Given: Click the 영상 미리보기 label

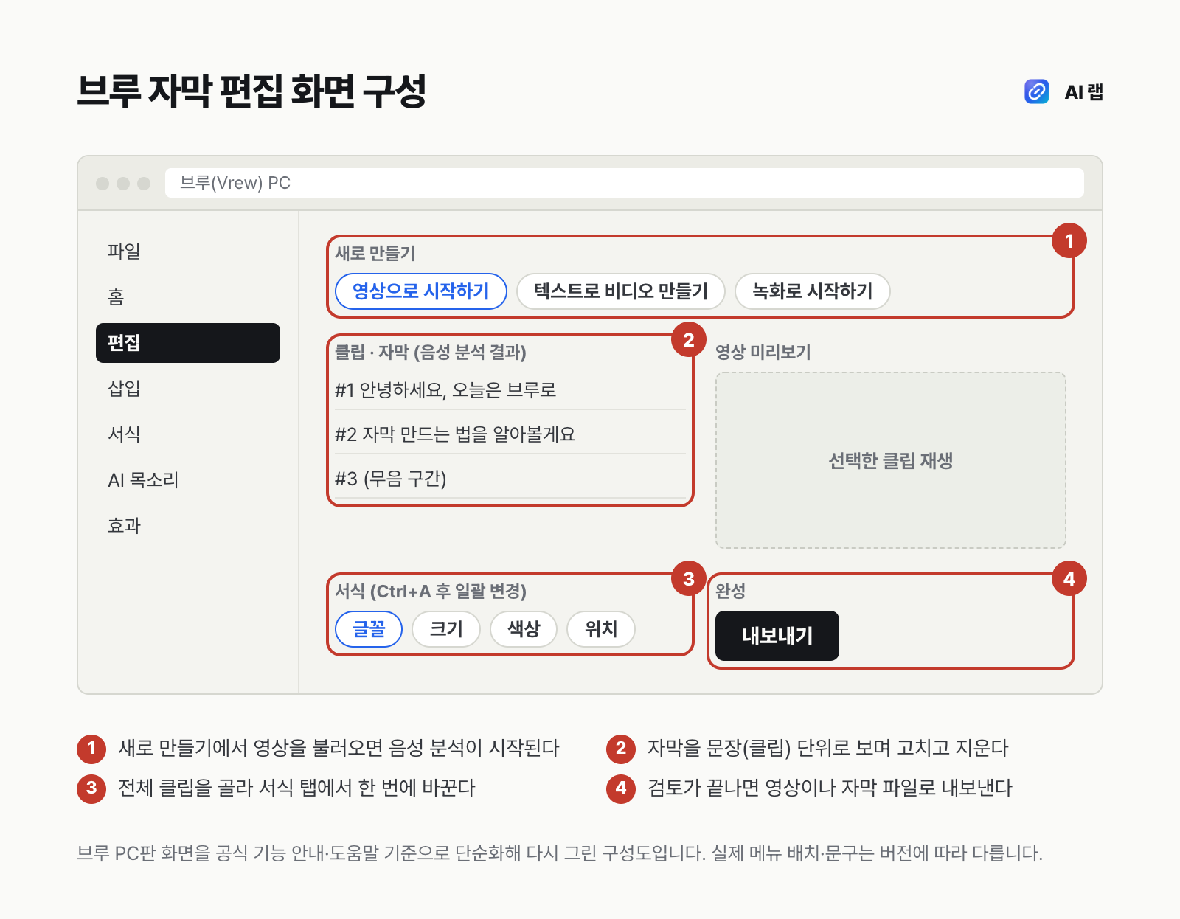Looking at the screenshot, I should (x=763, y=352).
